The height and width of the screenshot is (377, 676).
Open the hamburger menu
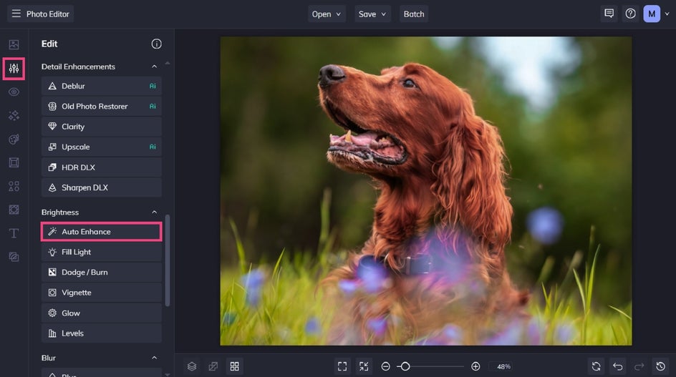pyautogui.click(x=16, y=14)
